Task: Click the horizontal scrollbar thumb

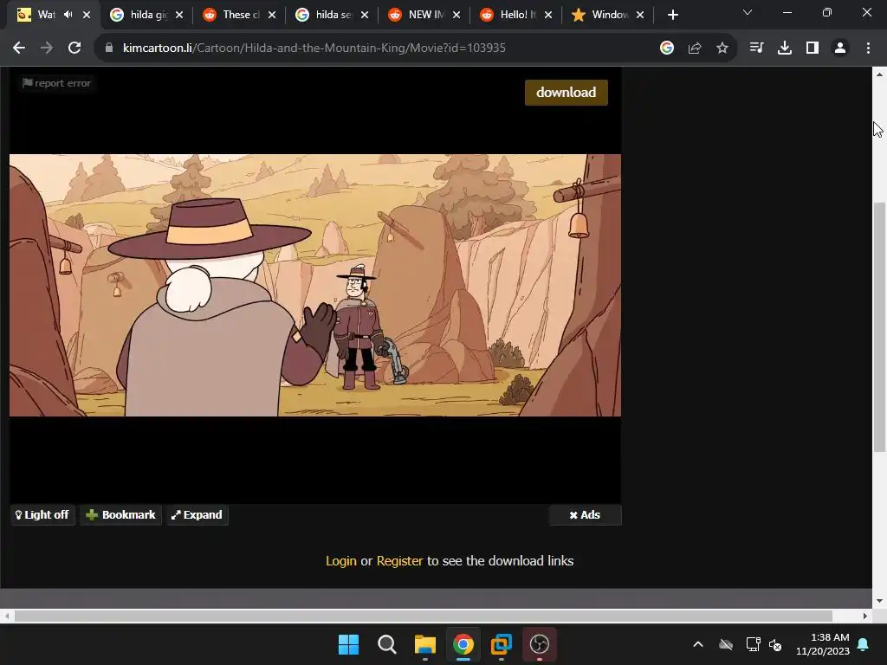Action: (423, 616)
